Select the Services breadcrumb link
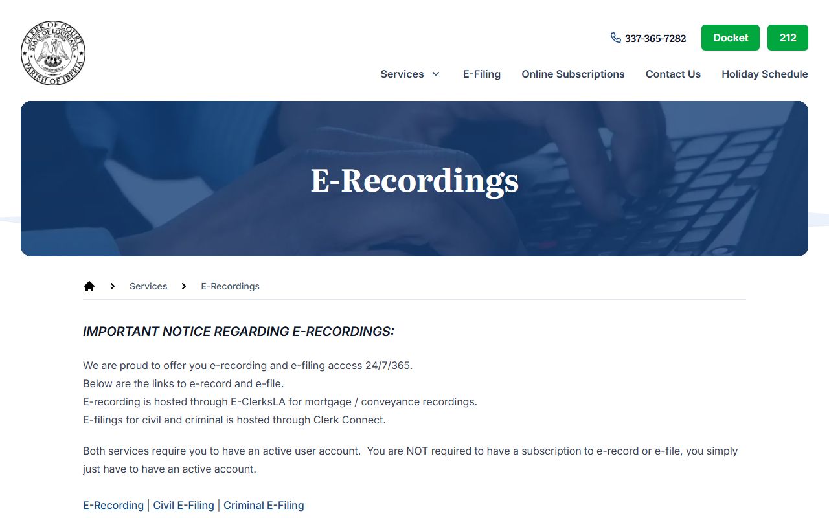829x518 pixels. [x=148, y=286]
